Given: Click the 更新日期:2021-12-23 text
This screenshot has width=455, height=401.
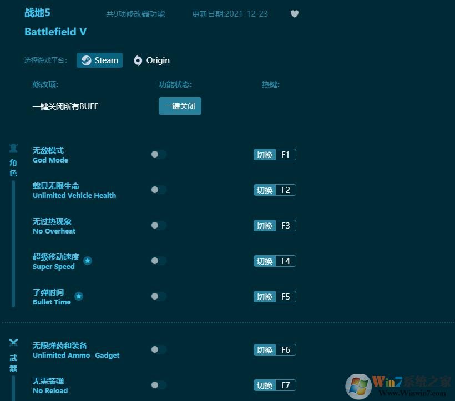Looking at the screenshot, I should point(230,14).
